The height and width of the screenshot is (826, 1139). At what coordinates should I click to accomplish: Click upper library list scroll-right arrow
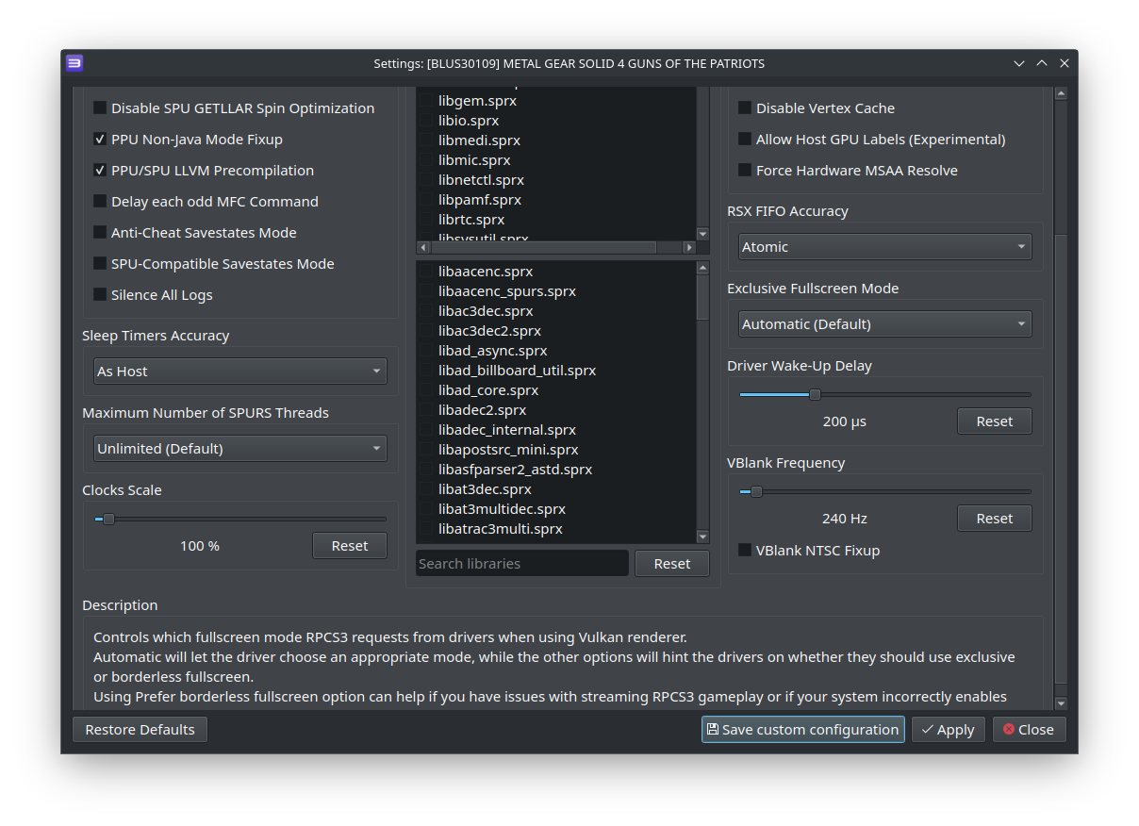coord(689,248)
